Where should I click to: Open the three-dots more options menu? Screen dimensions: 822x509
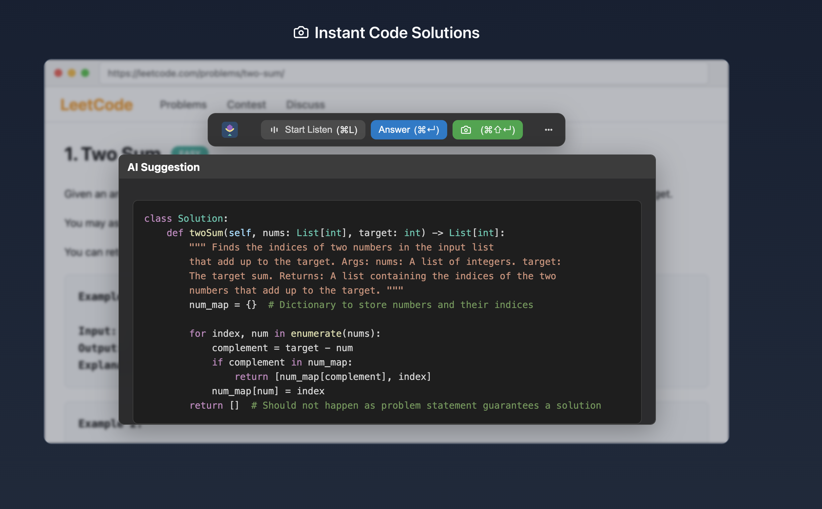[x=548, y=130]
